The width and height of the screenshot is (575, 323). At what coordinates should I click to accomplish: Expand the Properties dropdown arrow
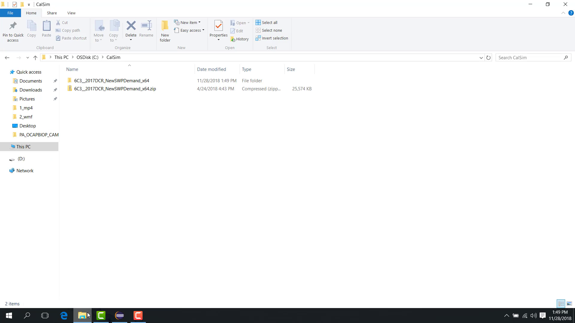point(219,40)
